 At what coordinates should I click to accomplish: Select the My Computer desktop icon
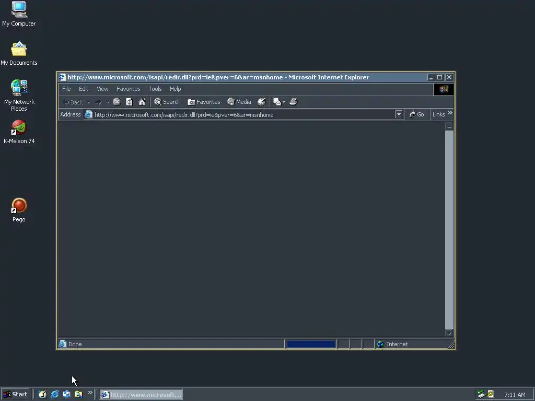[x=19, y=14]
